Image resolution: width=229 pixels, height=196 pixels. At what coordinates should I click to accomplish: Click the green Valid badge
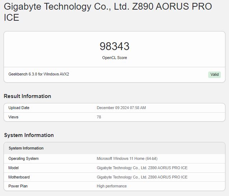[214, 75]
